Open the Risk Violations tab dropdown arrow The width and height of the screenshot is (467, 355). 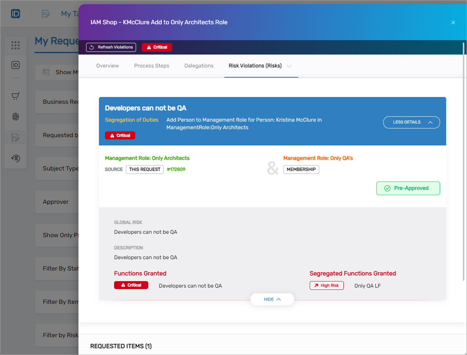[289, 66]
